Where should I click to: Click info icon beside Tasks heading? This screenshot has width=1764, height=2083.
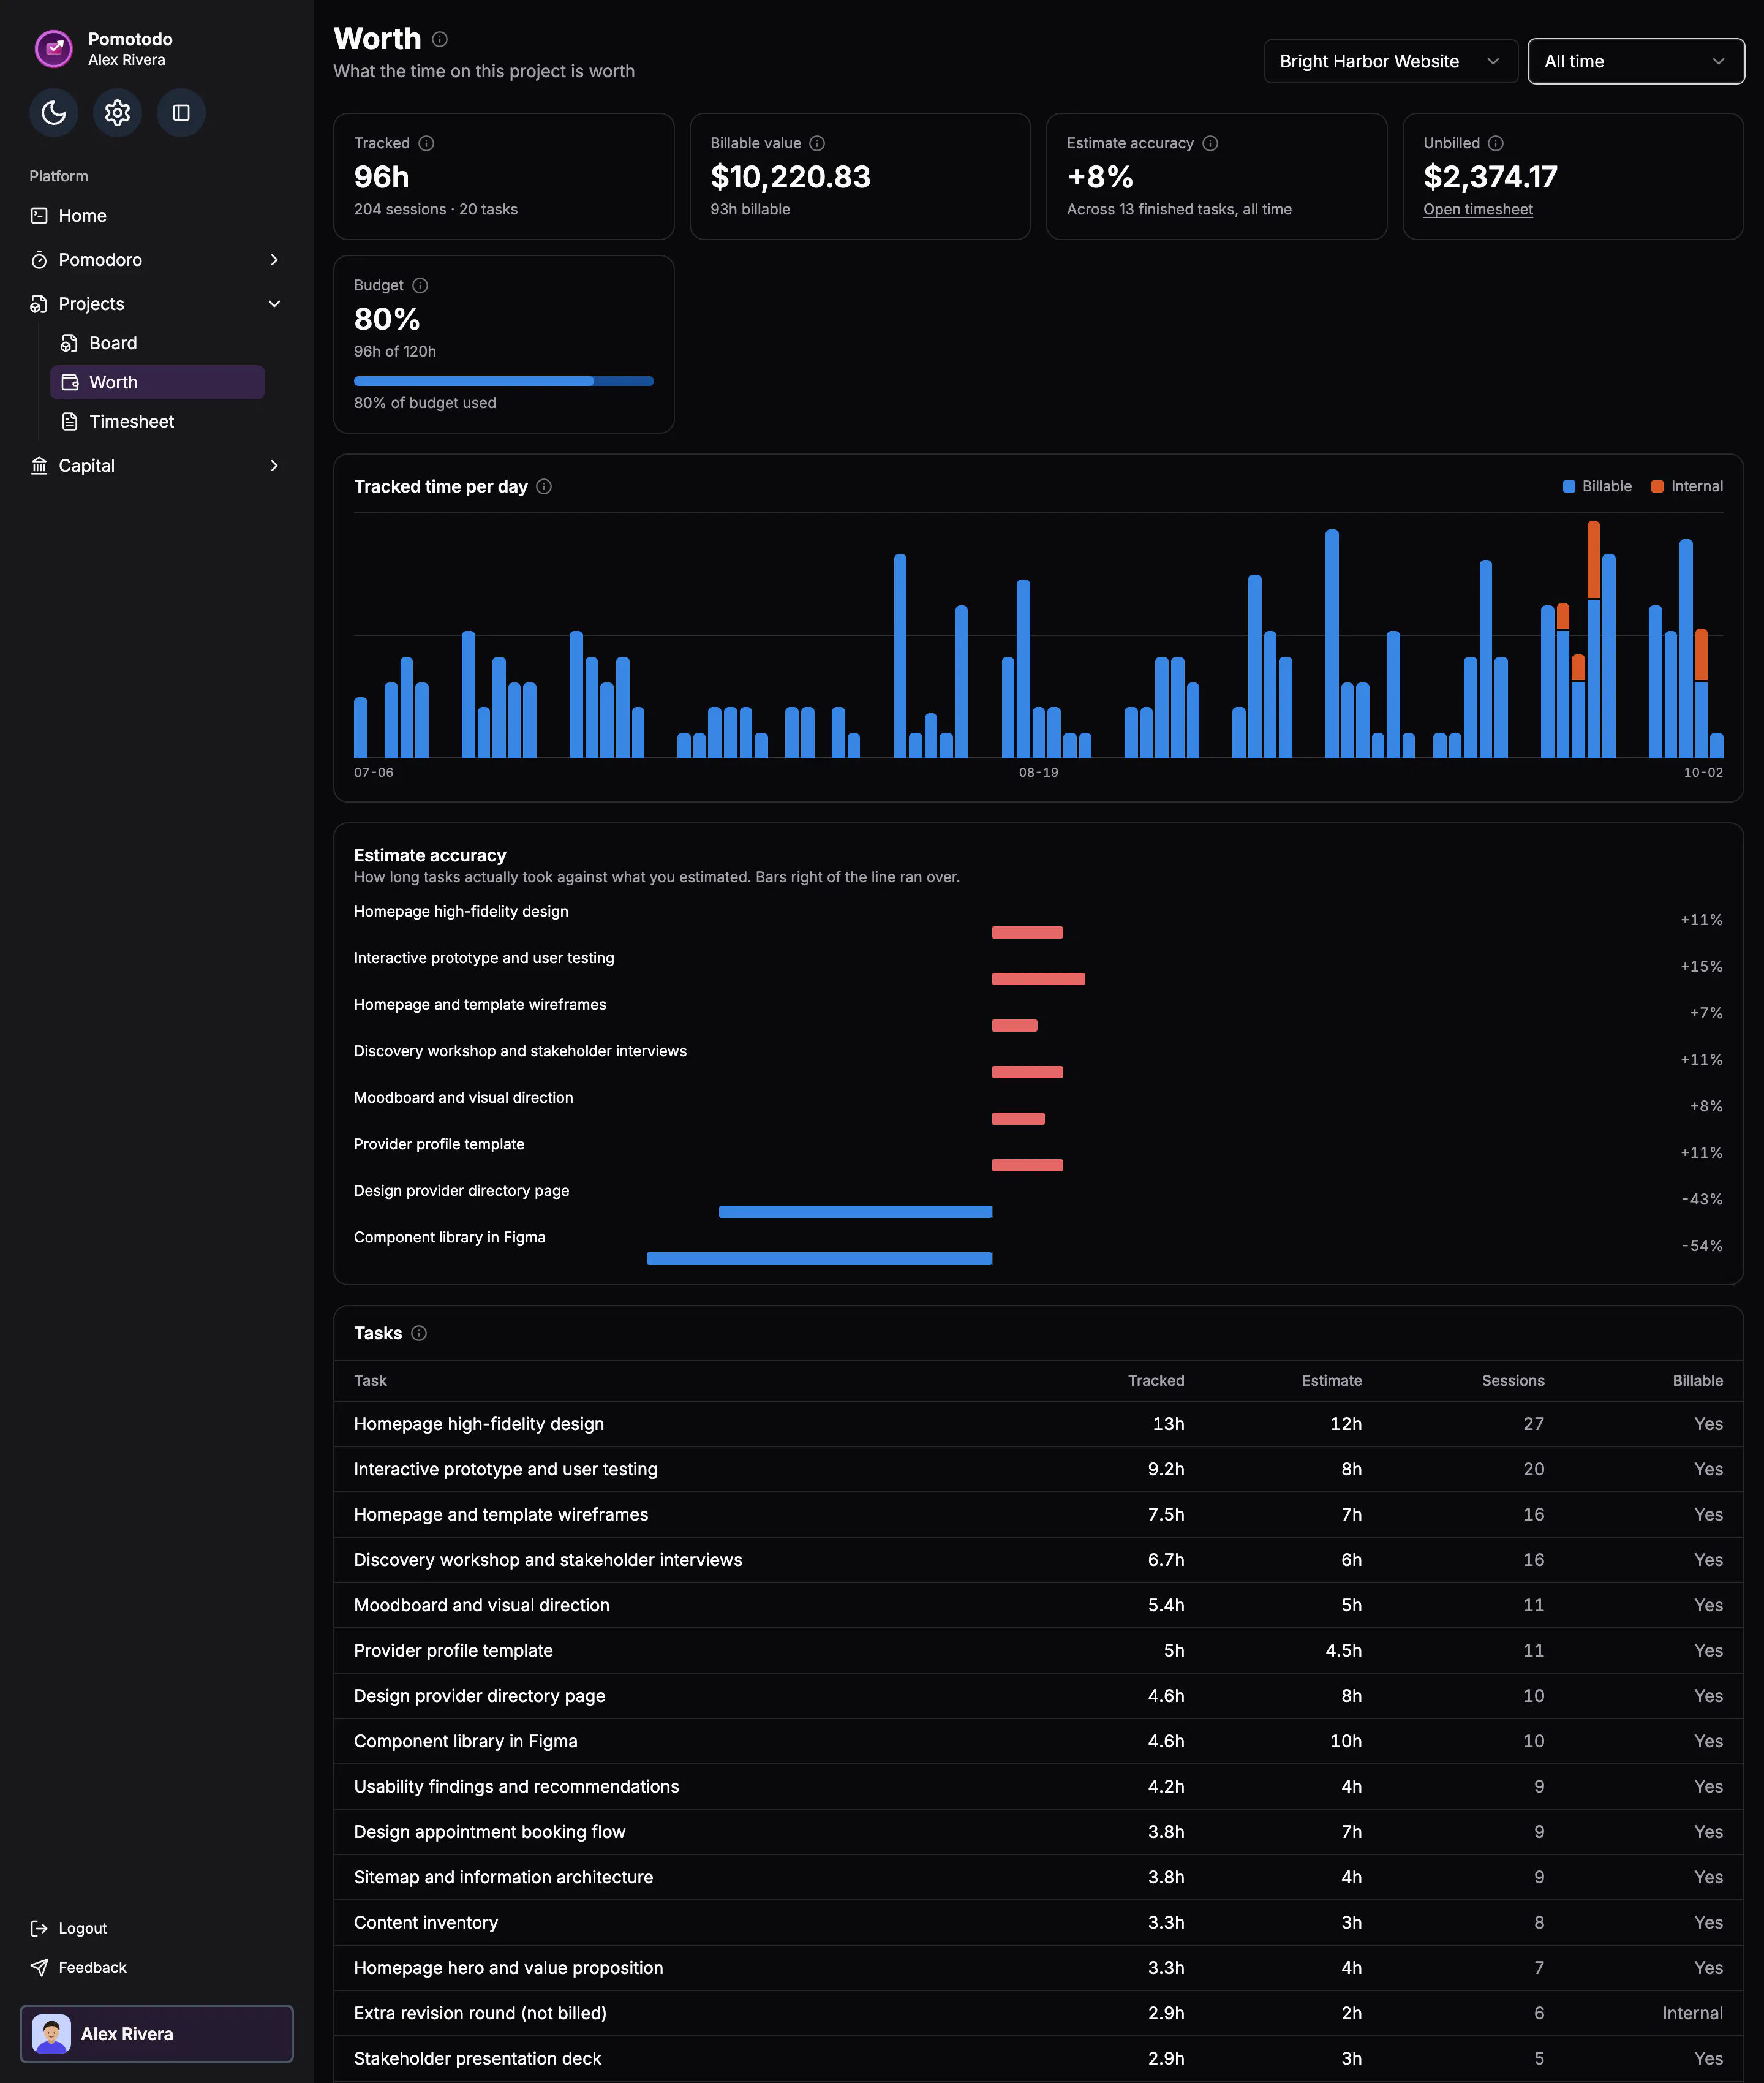click(x=419, y=1333)
